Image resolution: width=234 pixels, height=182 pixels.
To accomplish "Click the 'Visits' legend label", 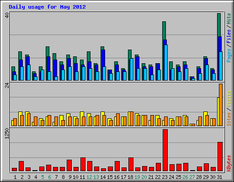I will coord(229,99).
